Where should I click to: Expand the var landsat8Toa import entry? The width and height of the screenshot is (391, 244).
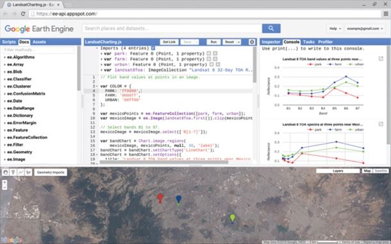click(x=101, y=70)
